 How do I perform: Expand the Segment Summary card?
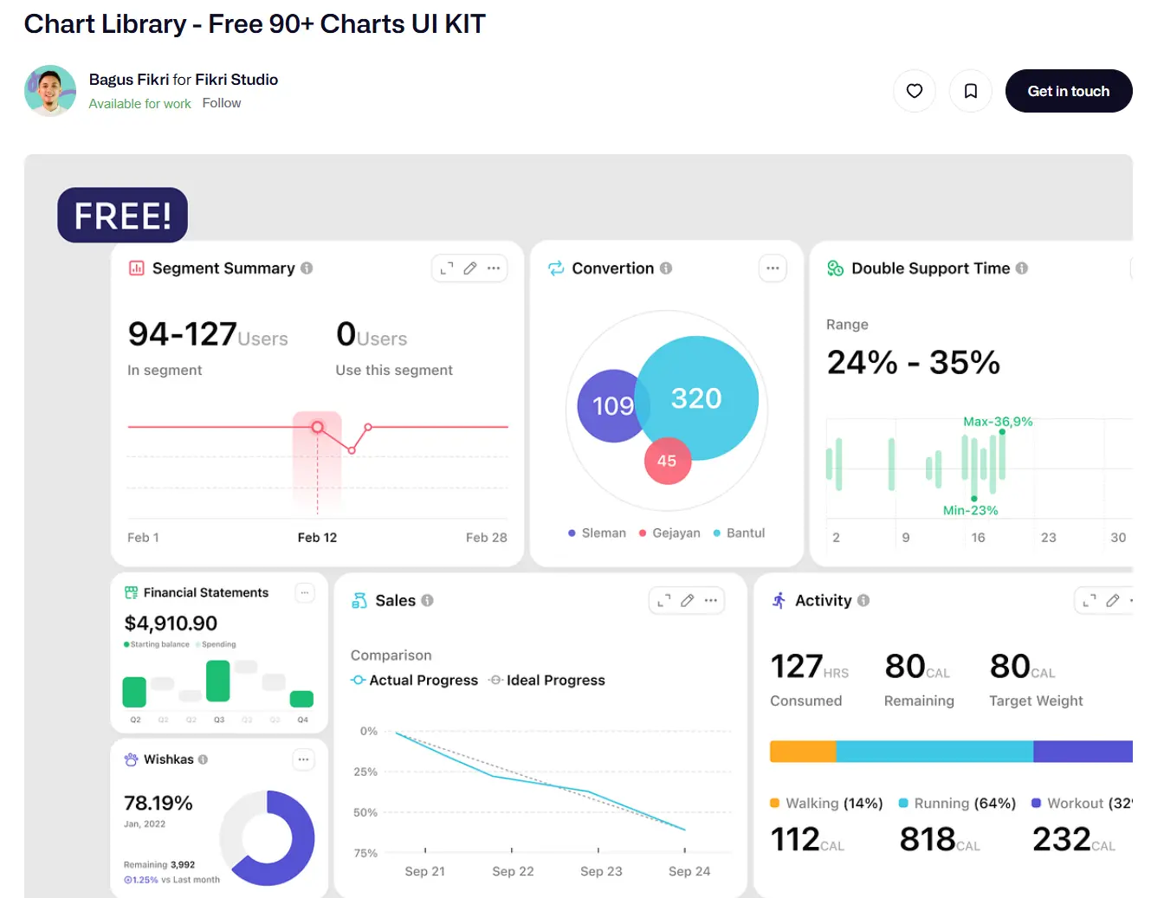coord(447,268)
